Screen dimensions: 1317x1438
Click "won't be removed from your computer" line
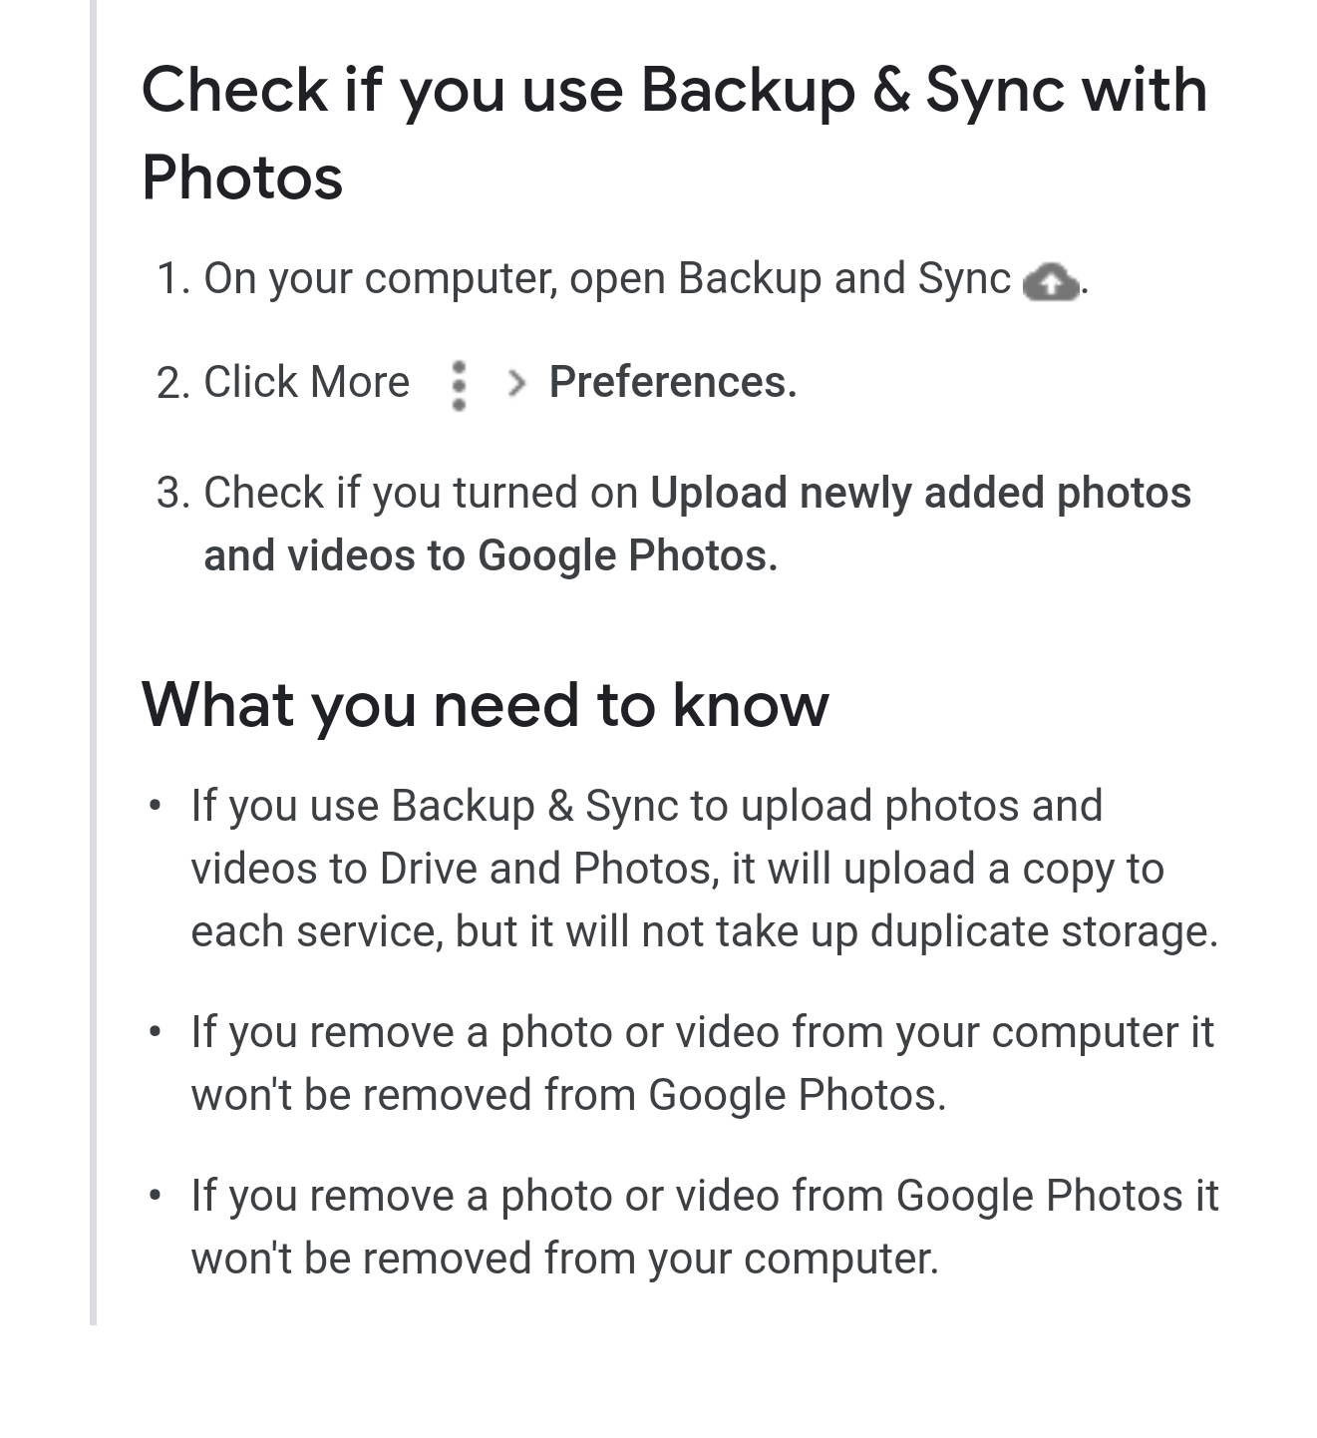pyautogui.click(x=565, y=1258)
